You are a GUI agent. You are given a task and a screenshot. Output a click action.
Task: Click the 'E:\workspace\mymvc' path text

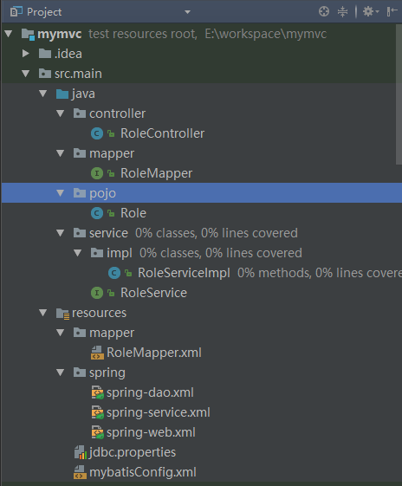(266, 34)
